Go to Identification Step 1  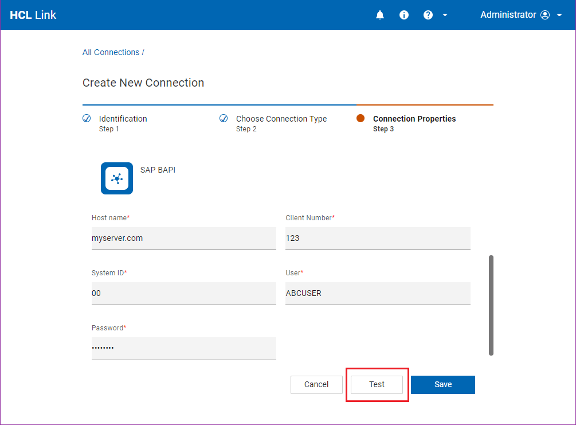point(123,119)
